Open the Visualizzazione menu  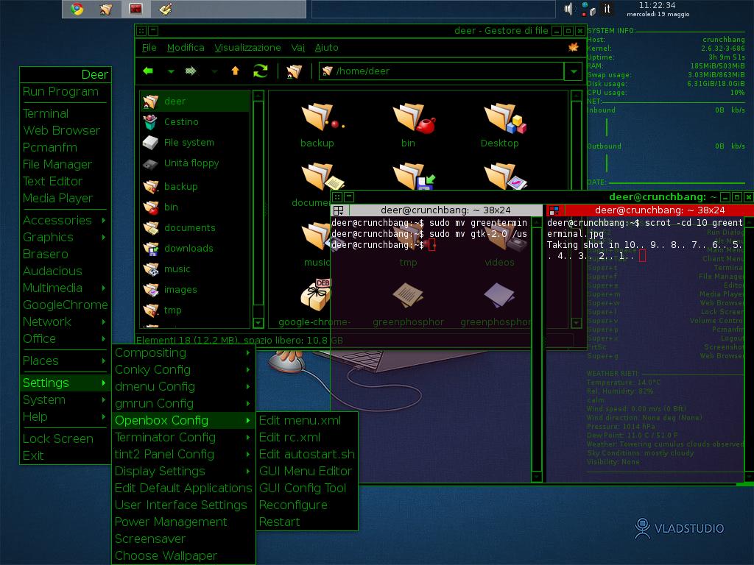click(x=247, y=48)
